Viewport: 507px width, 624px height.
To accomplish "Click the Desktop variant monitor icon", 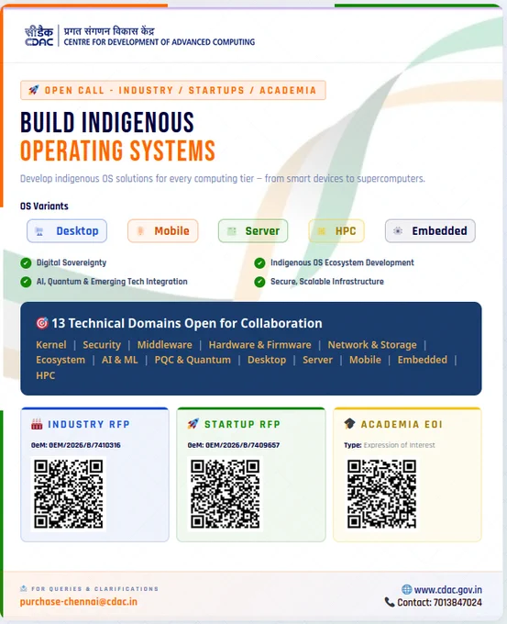I will (x=39, y=231).
